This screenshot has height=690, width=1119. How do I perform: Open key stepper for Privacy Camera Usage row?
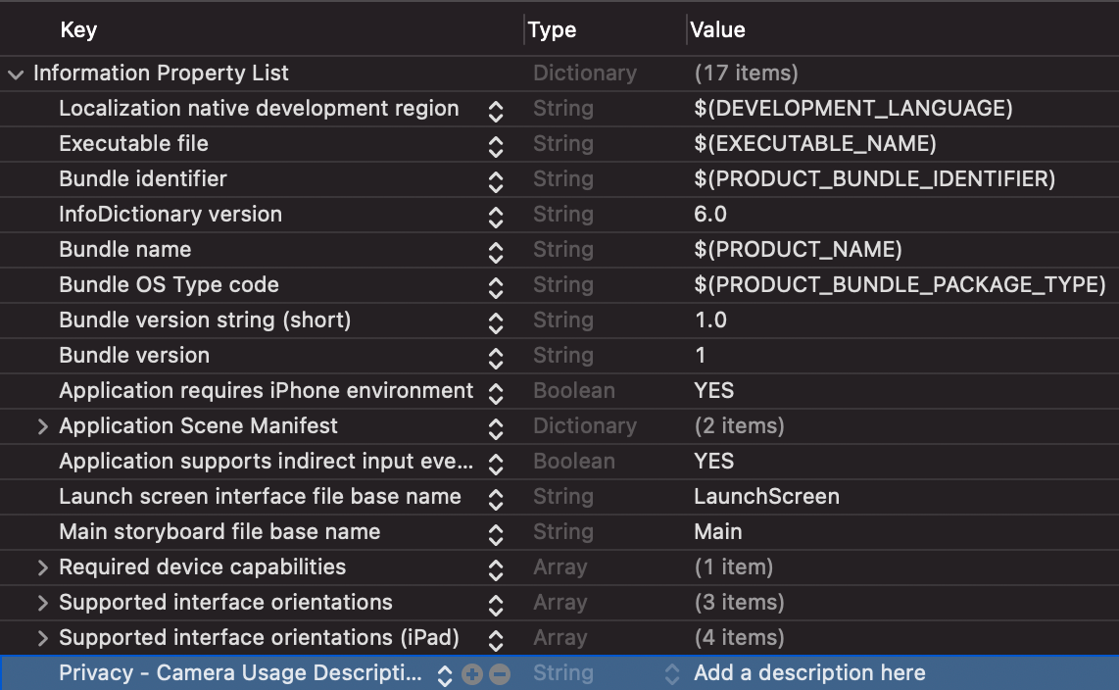(445, 674)
